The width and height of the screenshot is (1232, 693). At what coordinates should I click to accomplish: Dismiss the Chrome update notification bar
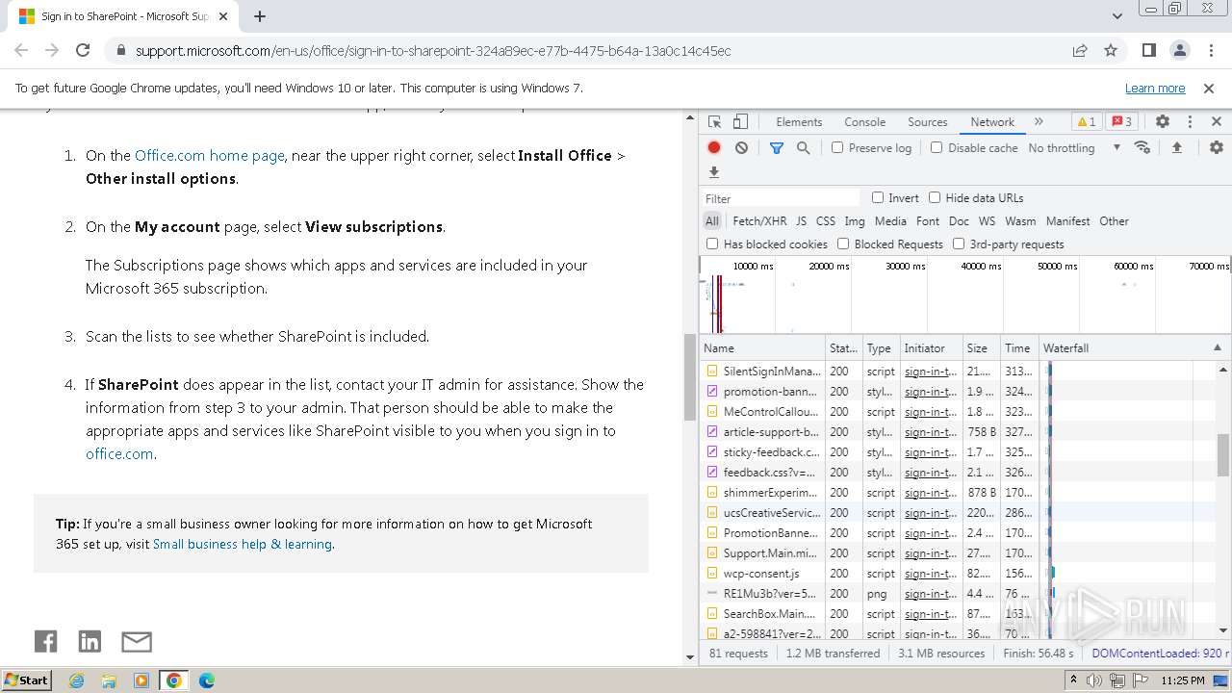(x=1209, y=88)
